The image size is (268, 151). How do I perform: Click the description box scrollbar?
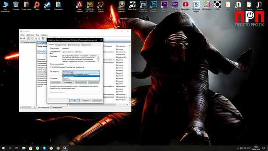tap(98, 59)
